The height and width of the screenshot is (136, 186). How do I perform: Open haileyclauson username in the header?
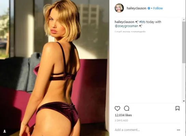(x=137, y=8)
